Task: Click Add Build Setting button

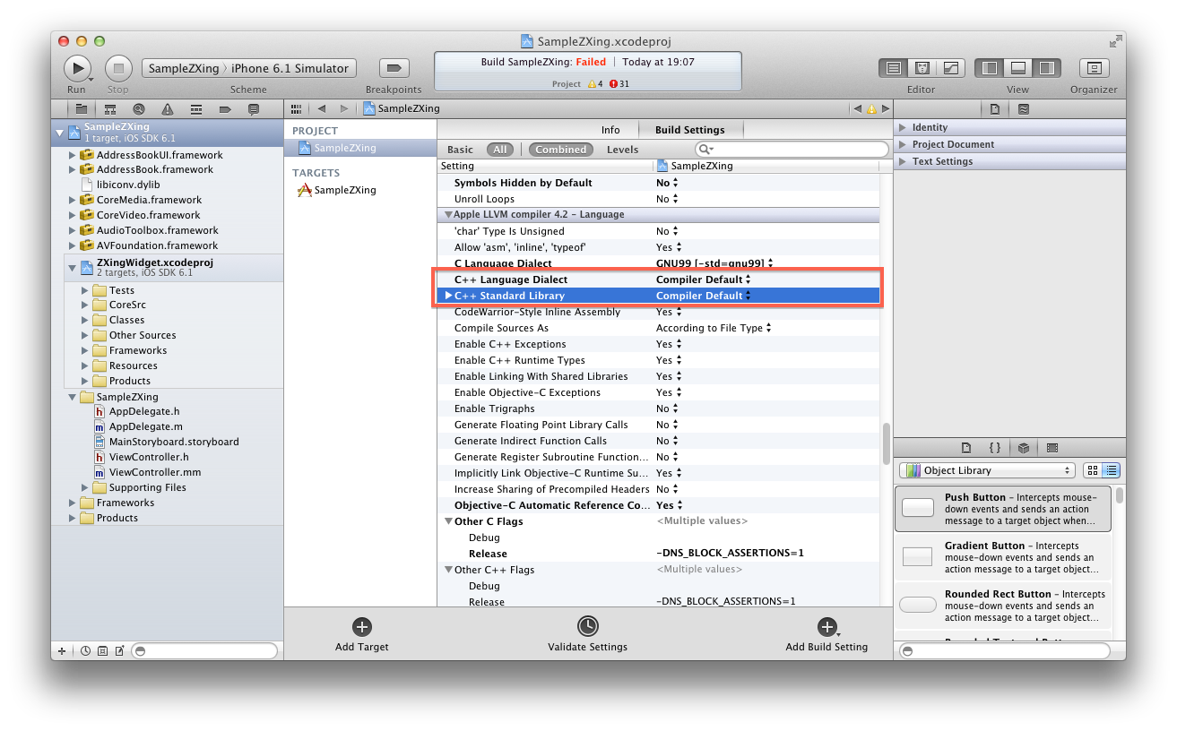Action: [x=826, y=634]
